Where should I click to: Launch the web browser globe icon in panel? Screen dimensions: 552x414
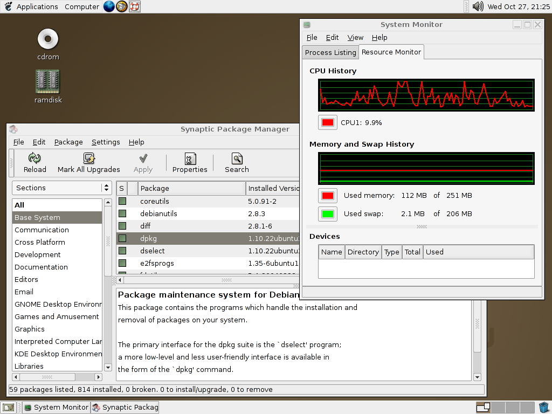coord(109,6)
